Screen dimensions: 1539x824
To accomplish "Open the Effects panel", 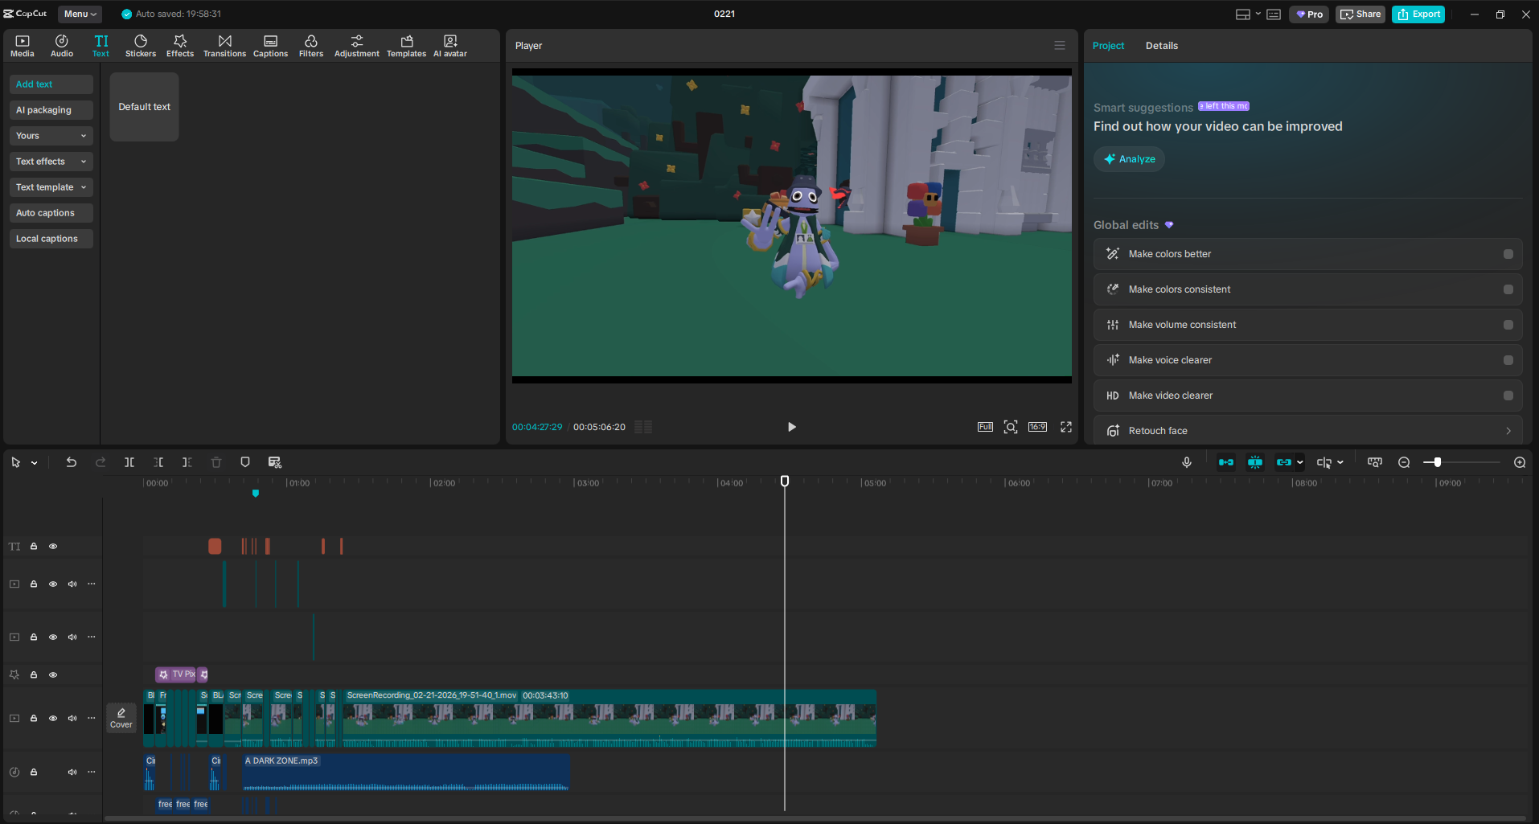I will (x=180, y=46).
